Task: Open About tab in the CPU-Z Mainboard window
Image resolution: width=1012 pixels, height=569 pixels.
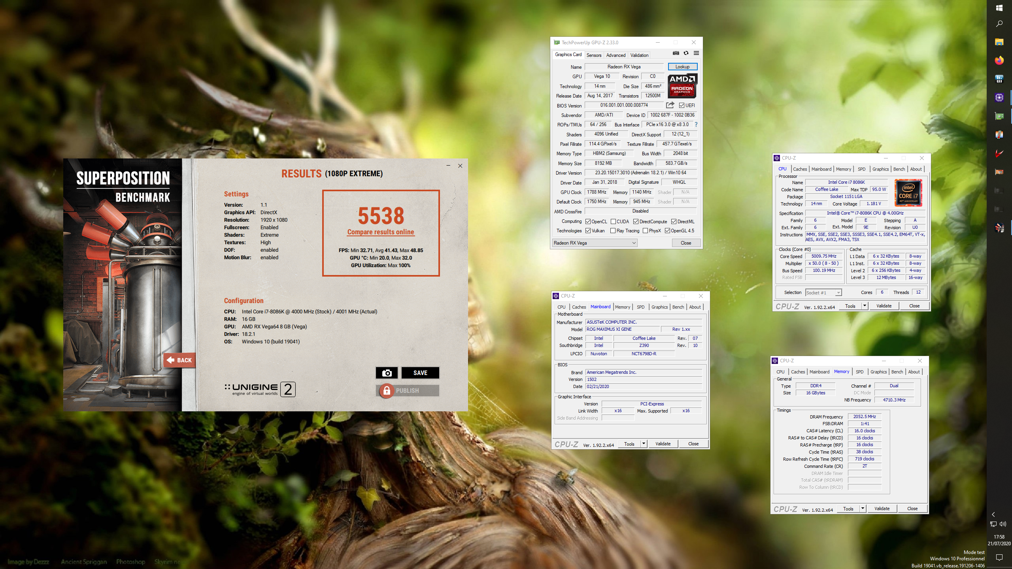Action: 695,307
